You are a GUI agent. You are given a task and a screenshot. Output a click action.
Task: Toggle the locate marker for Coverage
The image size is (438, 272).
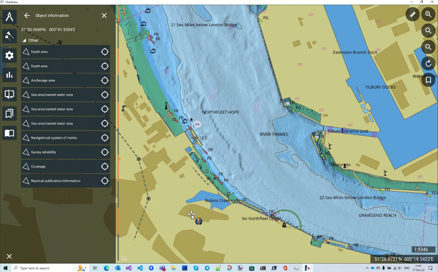[105, 166]
